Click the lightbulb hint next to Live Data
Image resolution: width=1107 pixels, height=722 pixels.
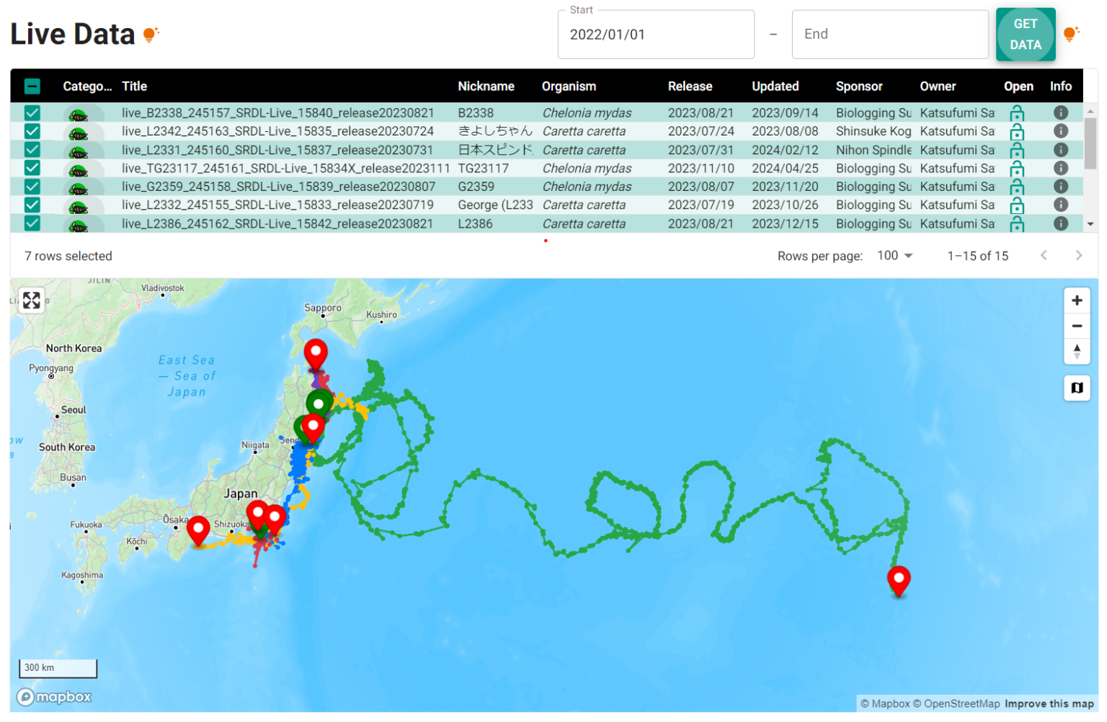pos(149,35)
